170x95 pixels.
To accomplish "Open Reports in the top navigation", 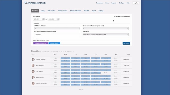I will pos(114,3).
